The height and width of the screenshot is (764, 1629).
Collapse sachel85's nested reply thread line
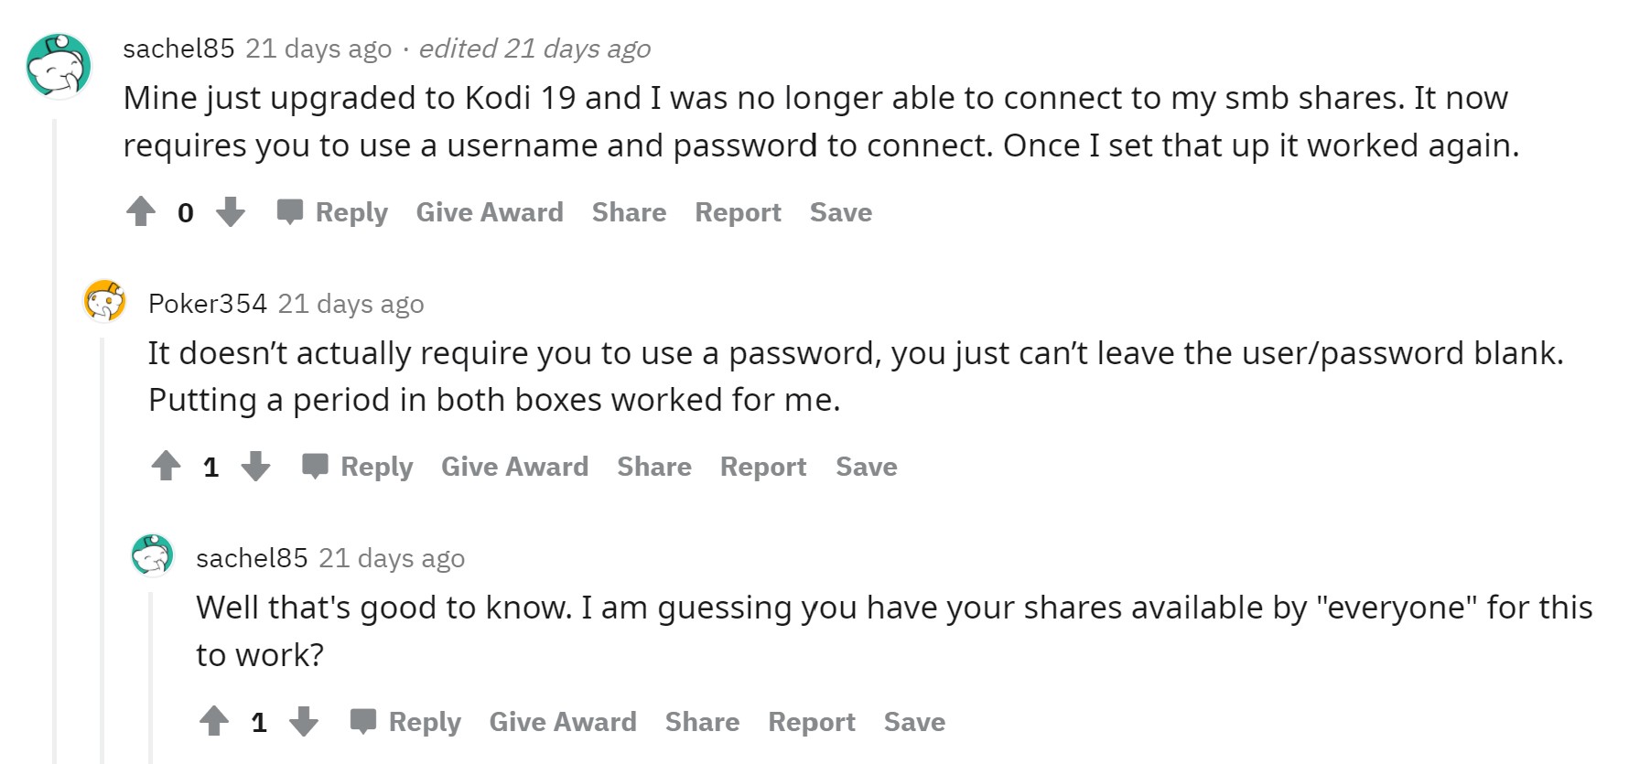(x=151, y=677)
